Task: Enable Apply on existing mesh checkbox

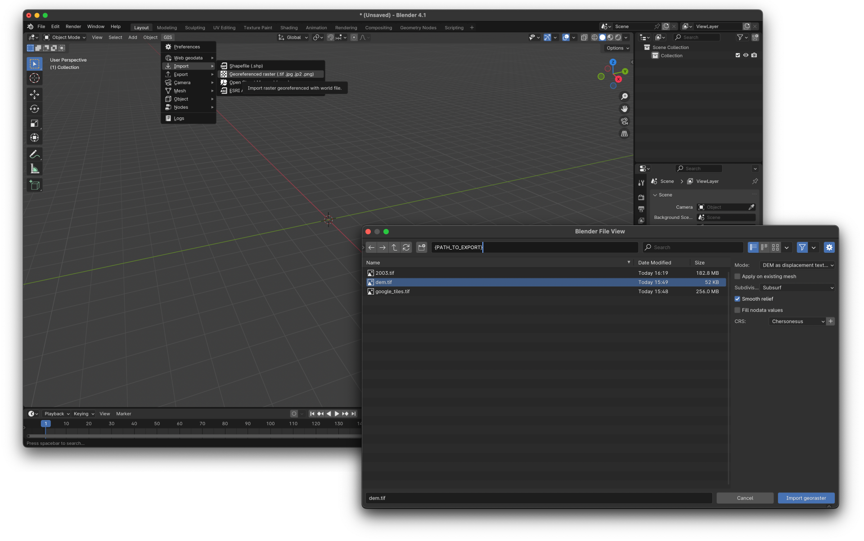Action: [x=737, y=277]
